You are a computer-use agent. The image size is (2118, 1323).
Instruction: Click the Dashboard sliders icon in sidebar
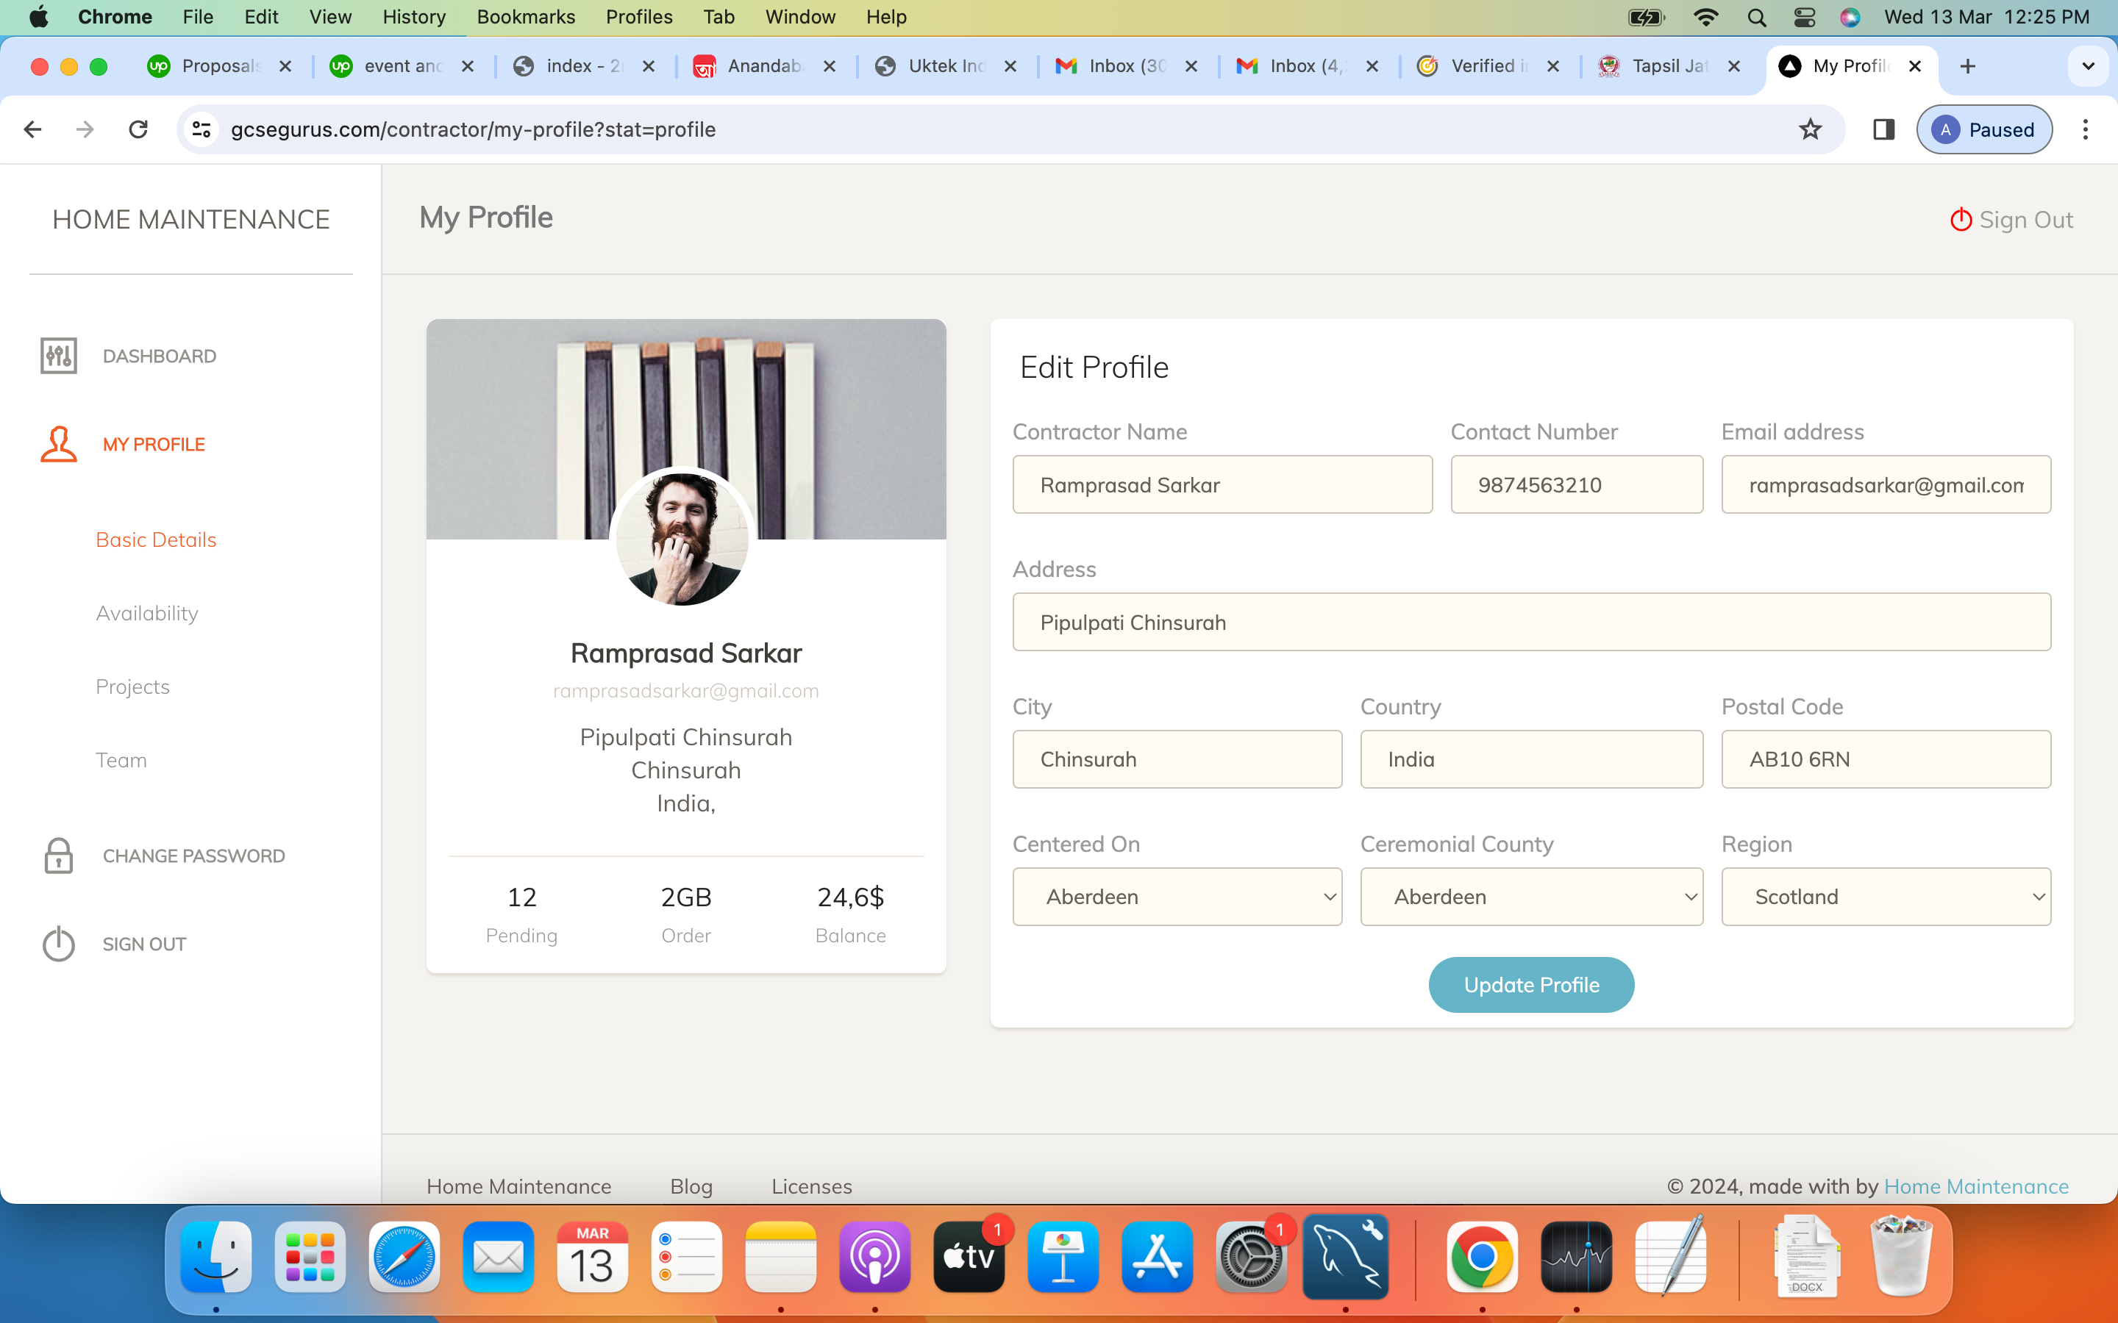coord(59,356)
